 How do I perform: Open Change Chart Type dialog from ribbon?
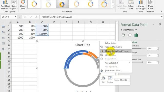[x=141, y=5]
